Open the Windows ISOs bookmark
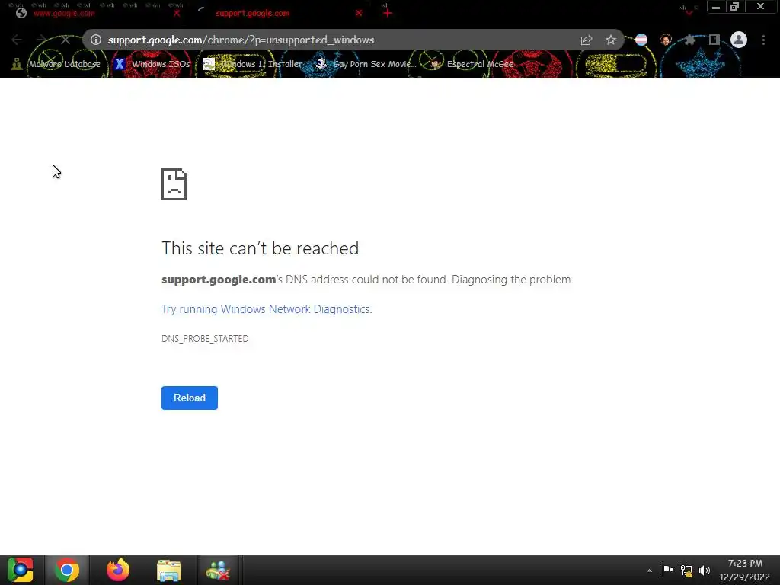The height and width of the screenshot is (585, 780). pyautogui.click(x=152, y=64)
